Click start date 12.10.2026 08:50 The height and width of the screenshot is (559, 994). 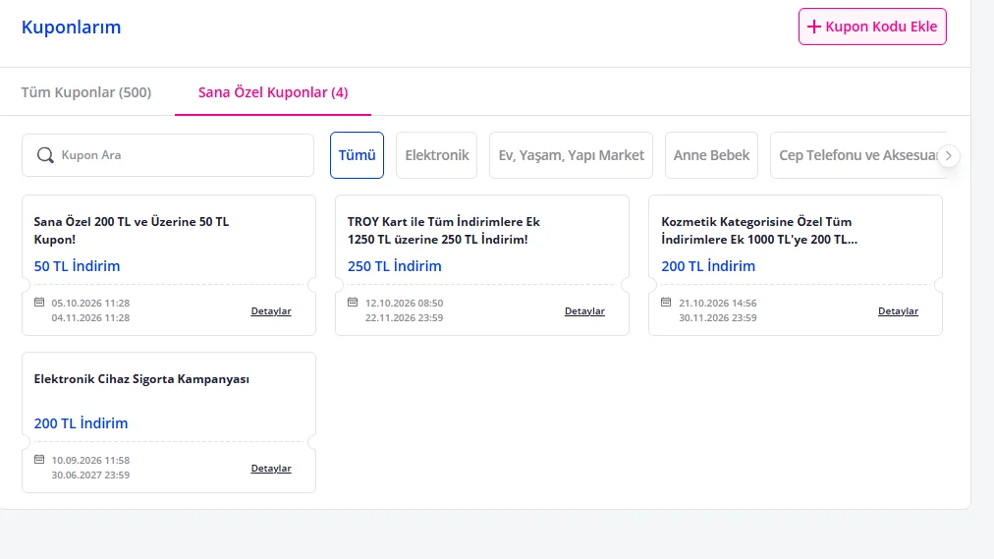click(x=404, y=303)
